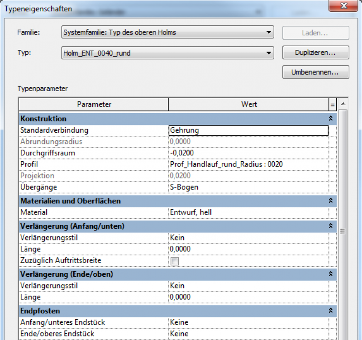This screenshot has height=340, width=362.
Task: Click the Duplizieren button
Action: click(315, 53)
